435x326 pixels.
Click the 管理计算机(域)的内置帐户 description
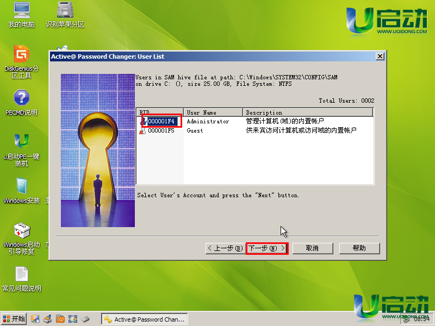pyautogui.click(x=285, y=121)
